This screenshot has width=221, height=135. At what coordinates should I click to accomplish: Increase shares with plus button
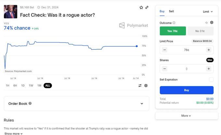(209, 69)
